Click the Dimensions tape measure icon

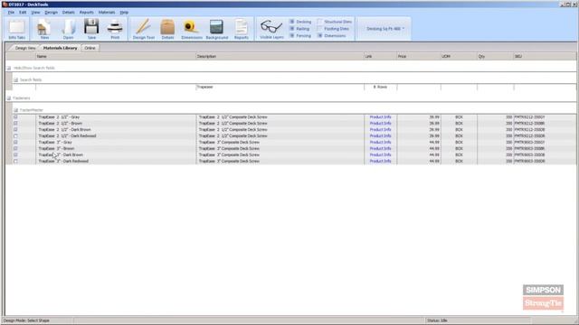click(x=192, y=29)
